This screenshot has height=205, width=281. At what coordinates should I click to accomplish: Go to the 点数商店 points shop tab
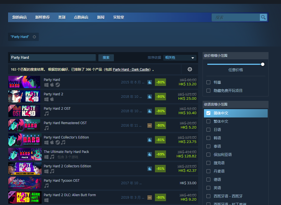click(81, 17)
